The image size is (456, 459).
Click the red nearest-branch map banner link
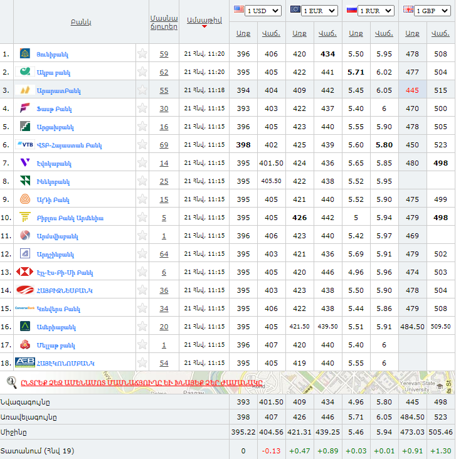click(x=142, y=382)
